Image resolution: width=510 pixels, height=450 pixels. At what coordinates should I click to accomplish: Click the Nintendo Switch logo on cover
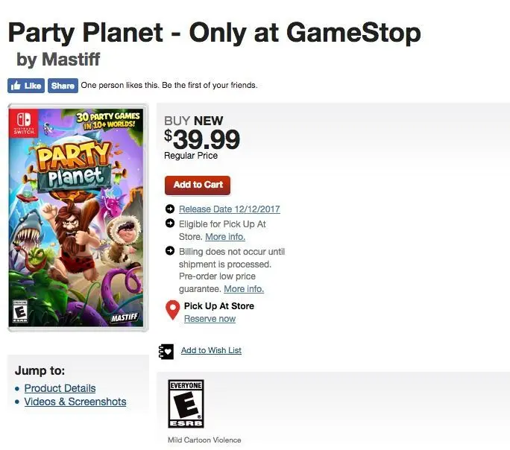pos(24,123)
